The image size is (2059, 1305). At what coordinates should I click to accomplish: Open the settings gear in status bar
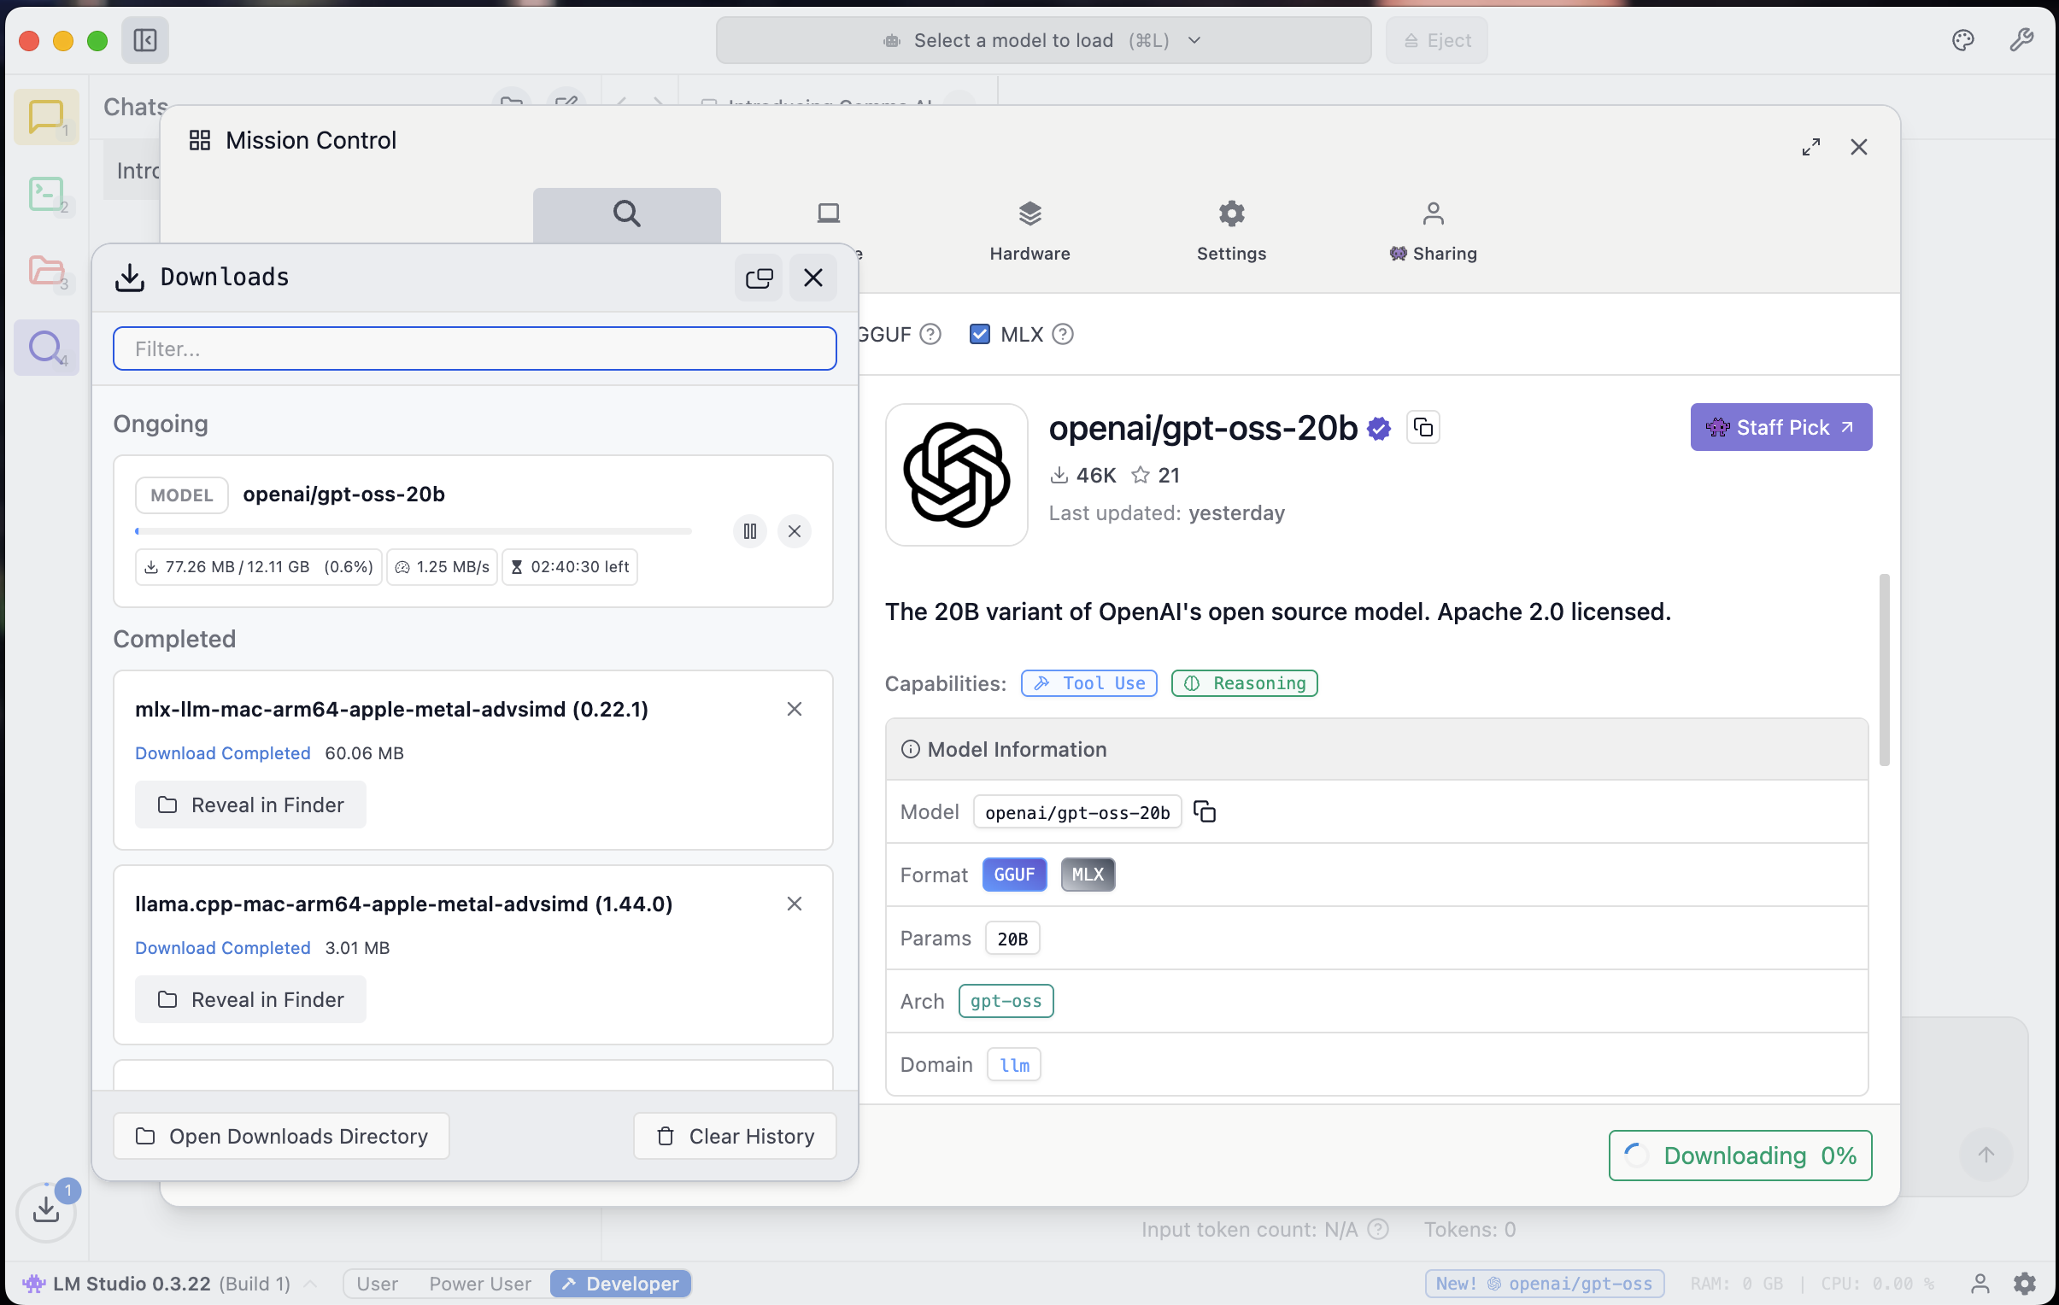[x=2024, y=1284]
